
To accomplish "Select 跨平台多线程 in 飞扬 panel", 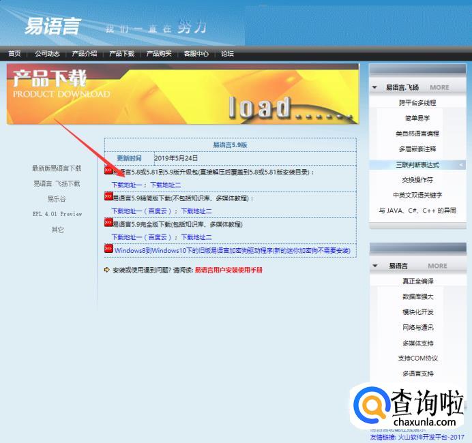I will point(417,103).
